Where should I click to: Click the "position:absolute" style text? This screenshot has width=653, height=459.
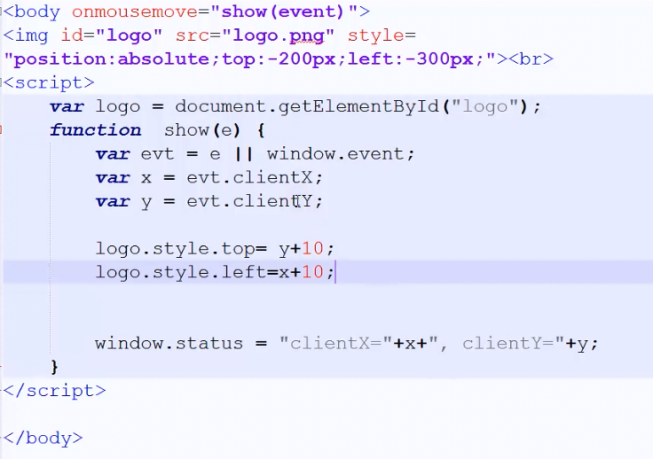tap(112, 59)
